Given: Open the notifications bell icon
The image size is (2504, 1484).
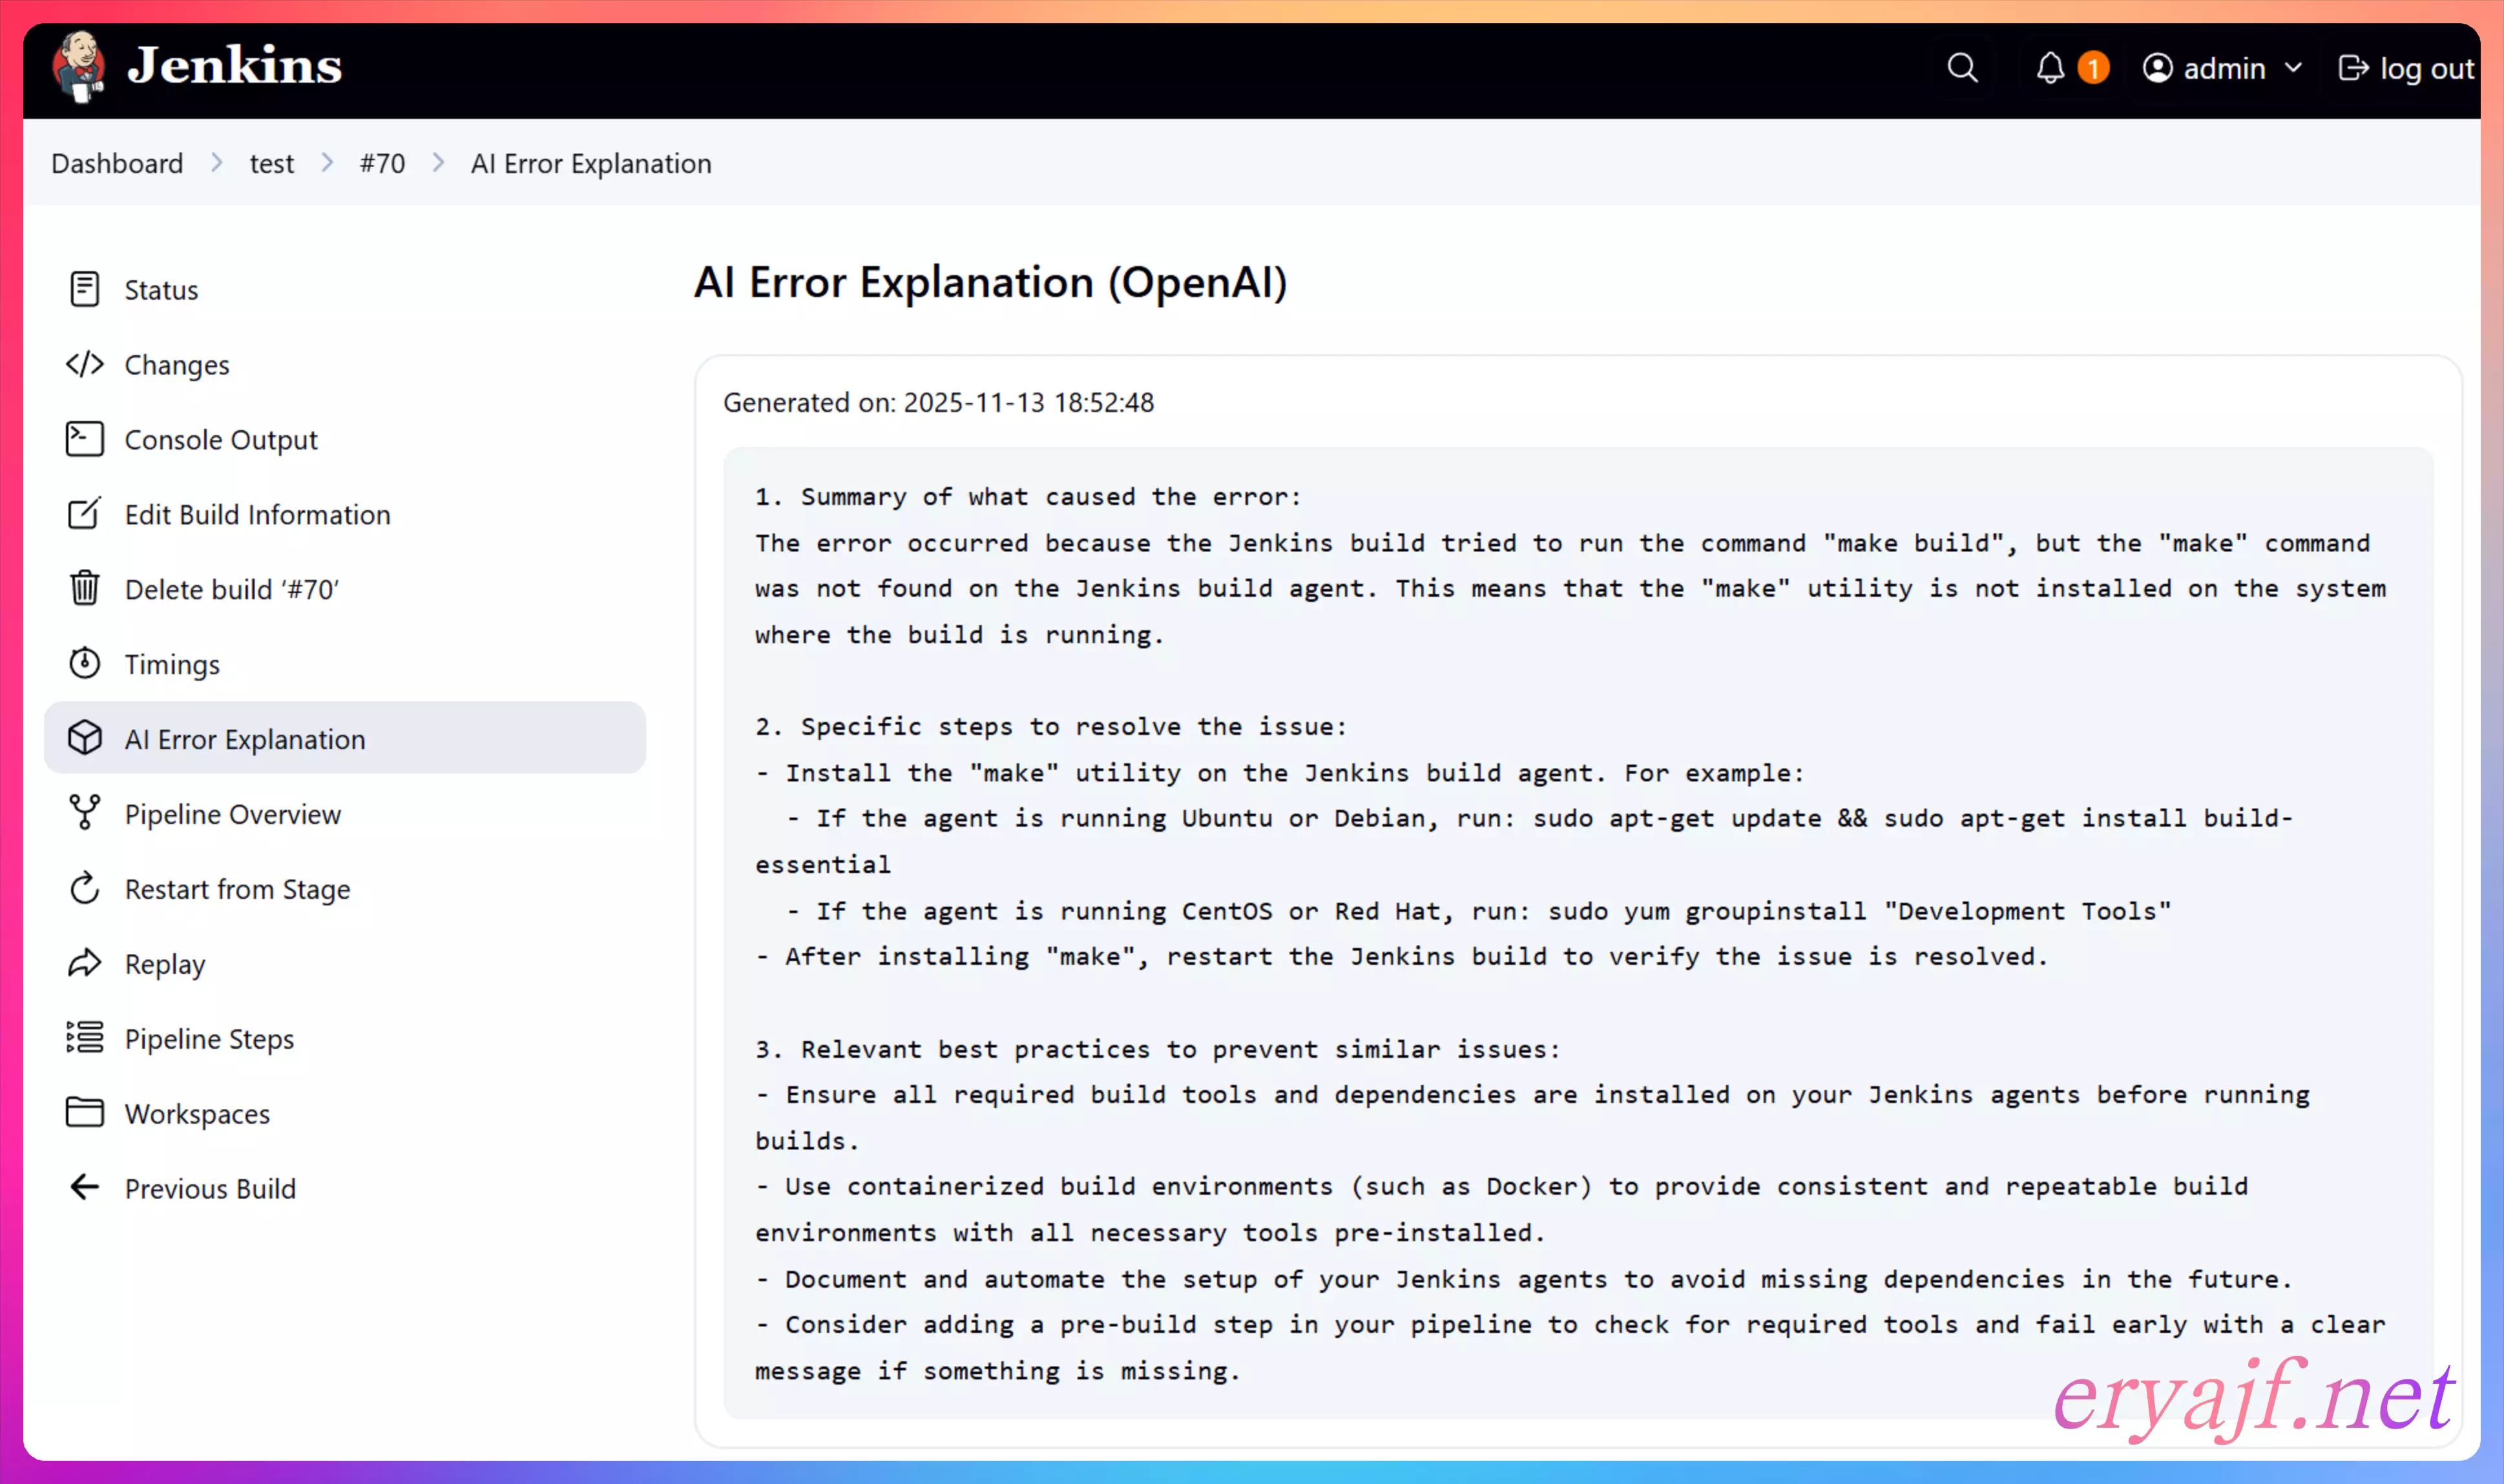Looking at the screenshot, I should [2050, 68].
